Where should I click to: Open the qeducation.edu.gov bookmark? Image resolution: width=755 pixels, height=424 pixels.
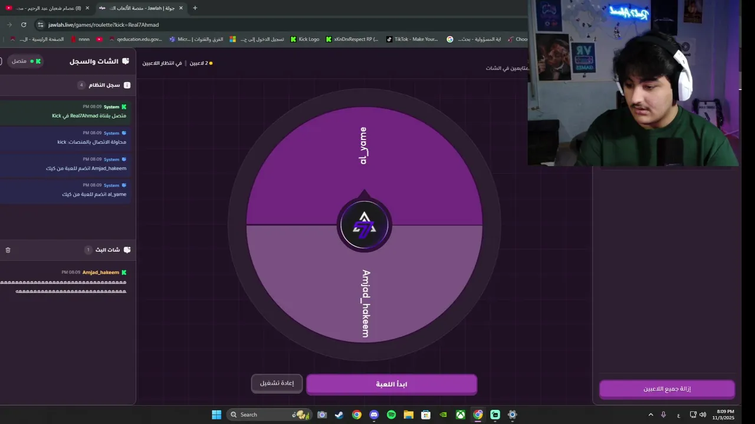point(134,39)
